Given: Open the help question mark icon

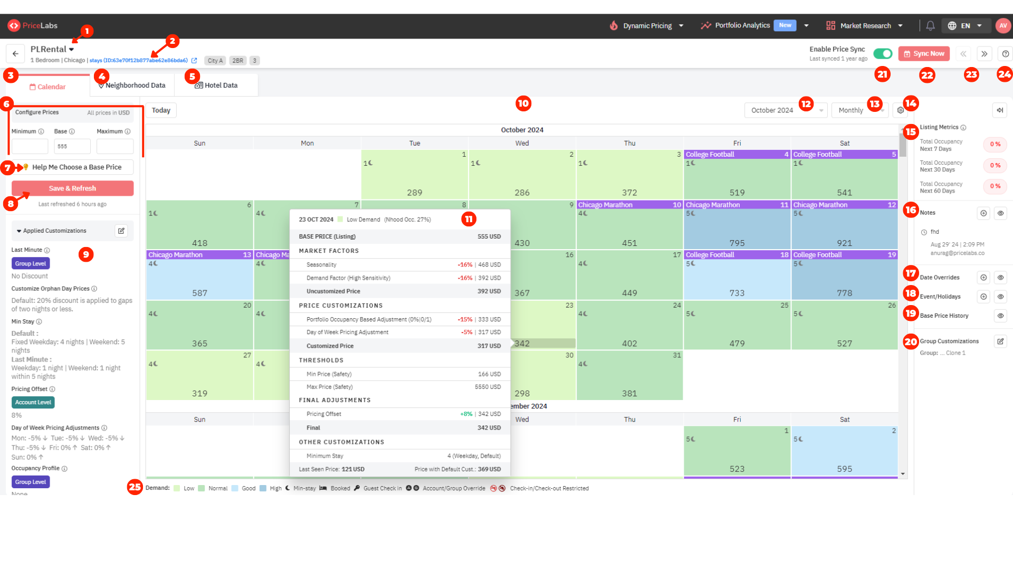Looking at the screenshot, I should [1005, 54].
